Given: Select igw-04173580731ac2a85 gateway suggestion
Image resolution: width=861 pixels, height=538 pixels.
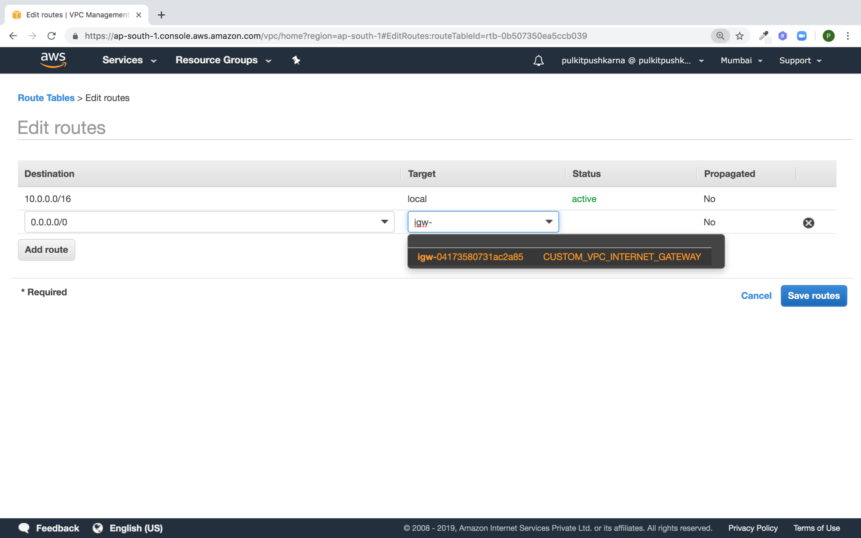Looking at the screenshot, I should 470,257.
